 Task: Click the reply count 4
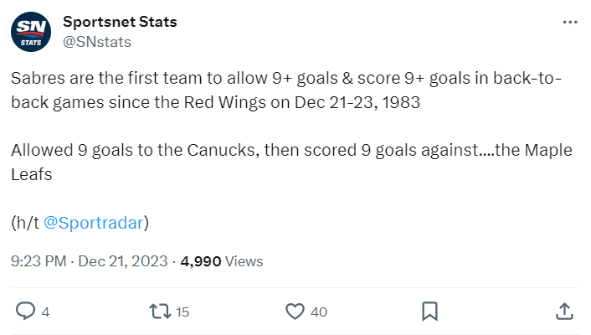point(45,312)
